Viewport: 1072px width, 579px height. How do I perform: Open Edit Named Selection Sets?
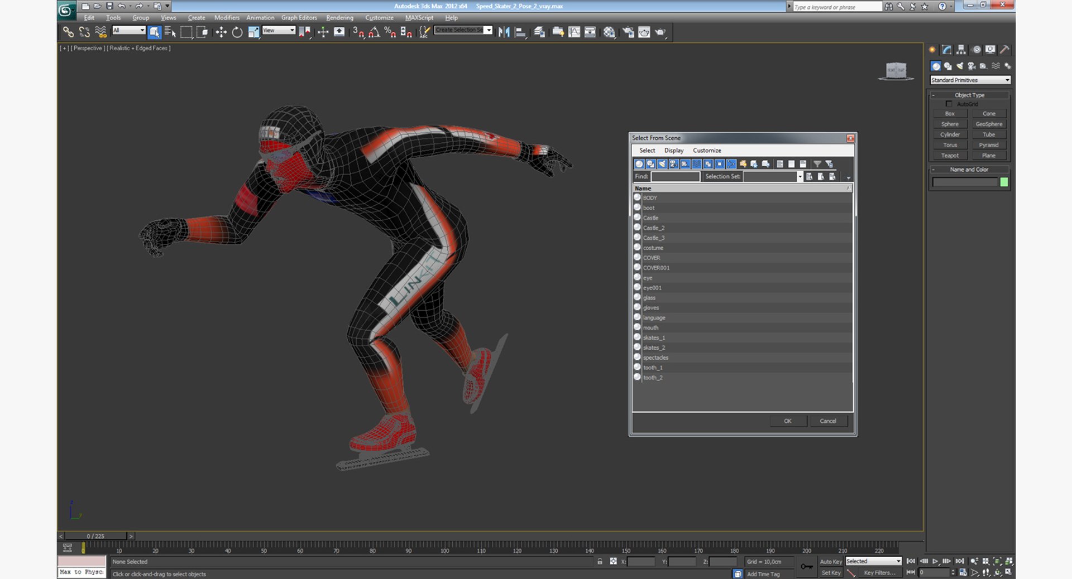[424, 32]
